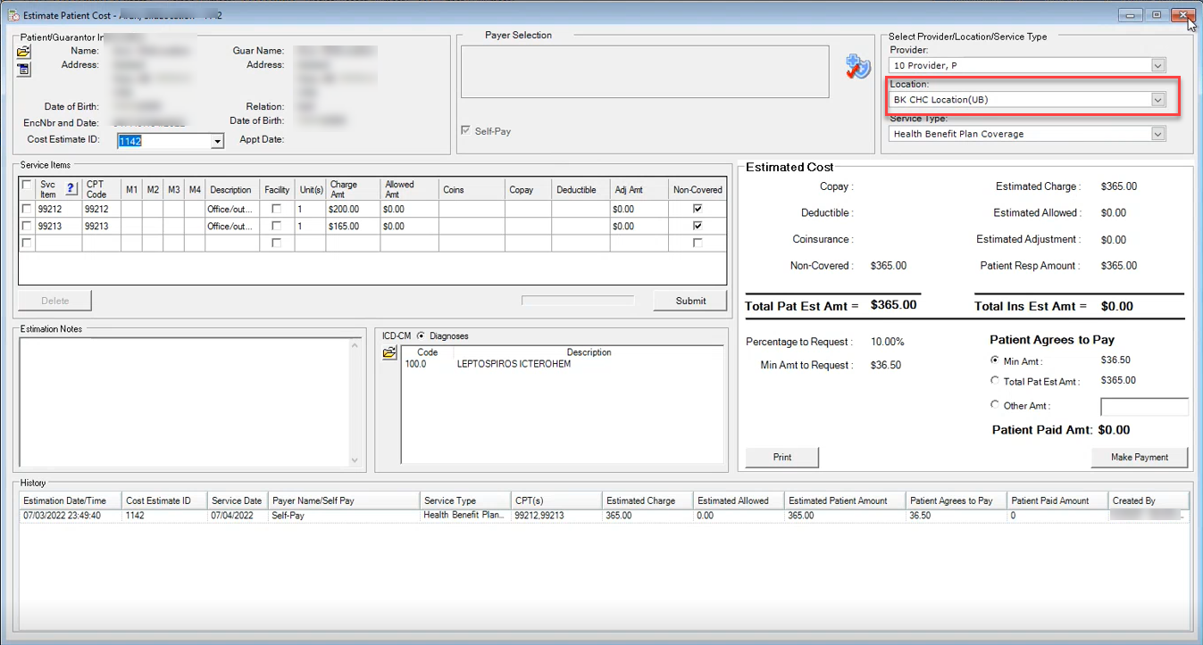The image size is (1203, 645).
Task: Select Total Pat Est Amt radio option
Action: (x=995, y=381)
